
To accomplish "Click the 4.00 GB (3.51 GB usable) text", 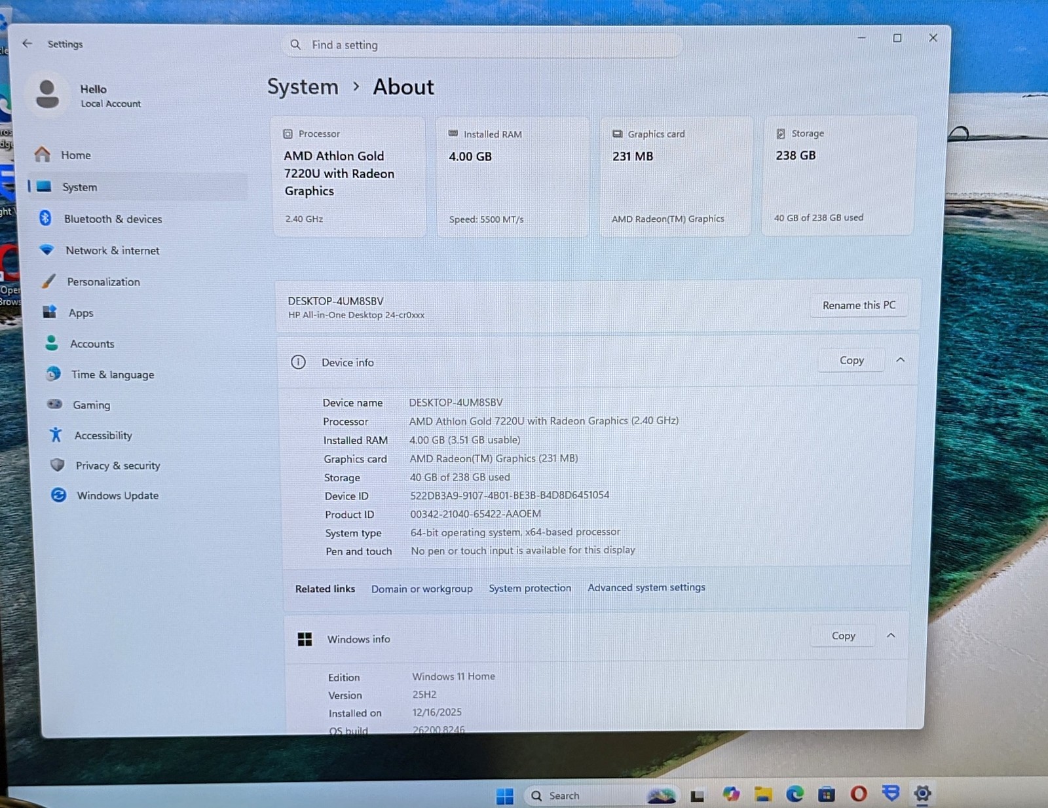I will point(464,440).
